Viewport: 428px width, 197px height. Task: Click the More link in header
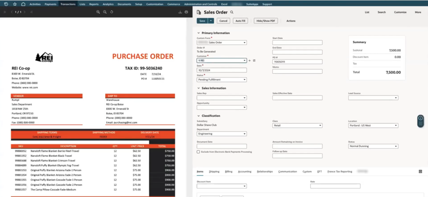click(418, 12)
